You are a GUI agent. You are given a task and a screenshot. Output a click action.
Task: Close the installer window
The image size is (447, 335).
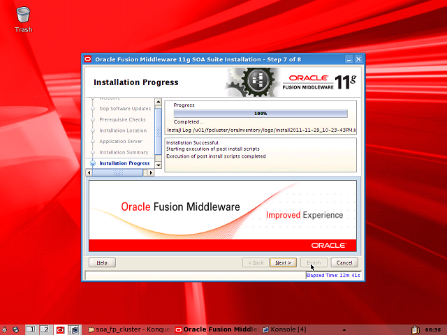point(358,59)
